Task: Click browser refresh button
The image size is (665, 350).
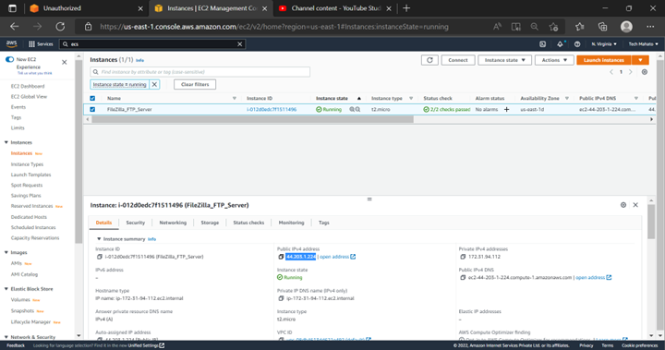Action: [60, 27]
